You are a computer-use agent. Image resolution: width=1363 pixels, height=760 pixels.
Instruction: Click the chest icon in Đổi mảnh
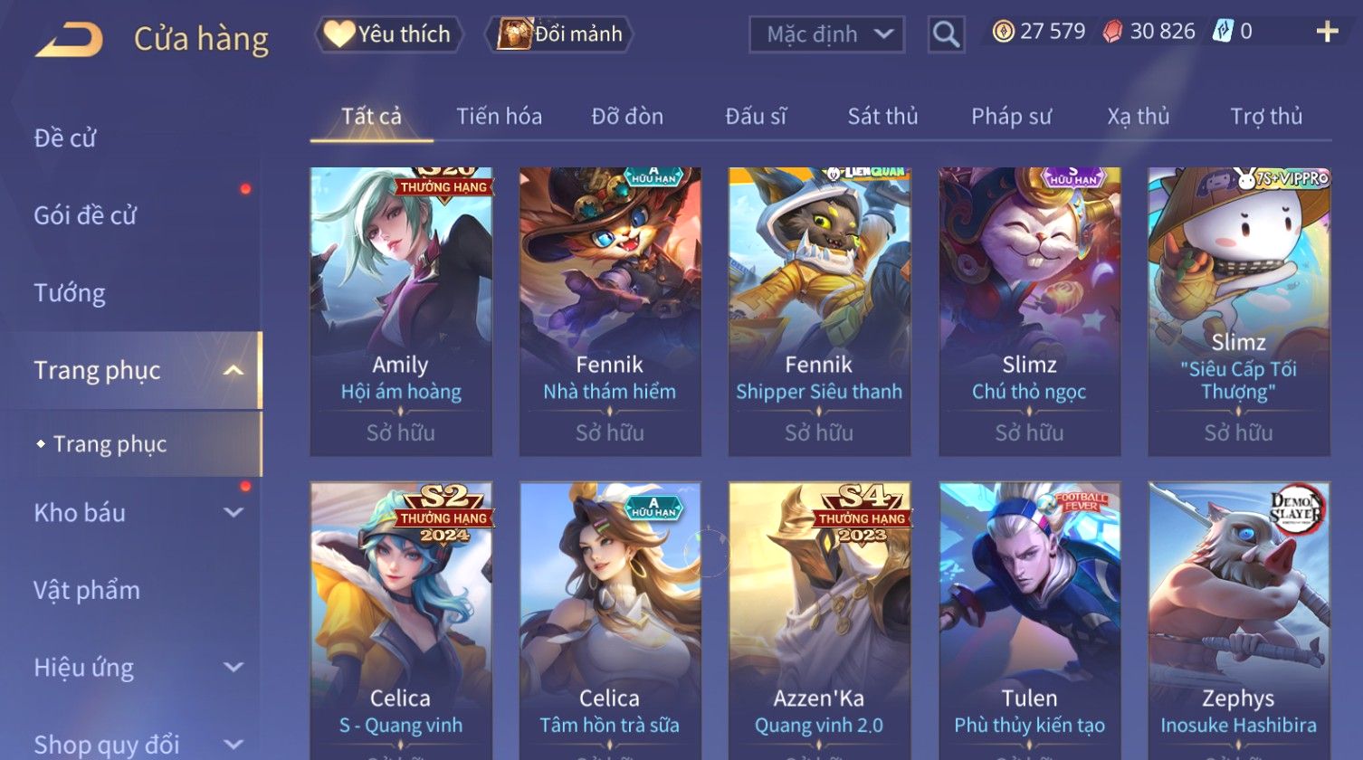click(513, 34)
